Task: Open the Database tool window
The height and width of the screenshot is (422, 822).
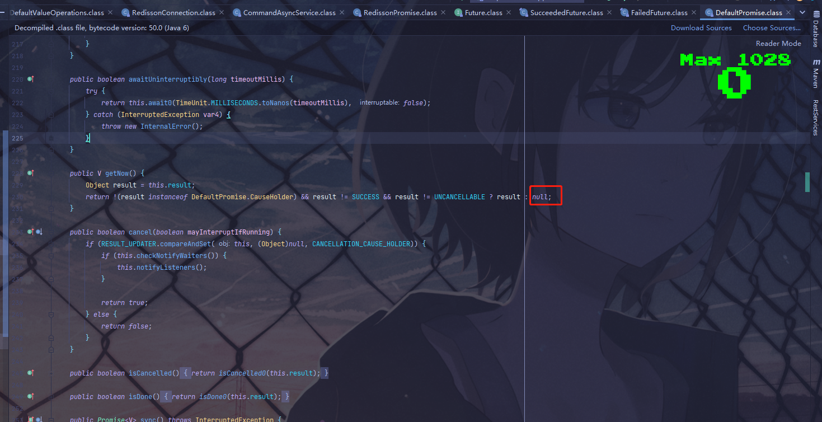Action: coord(816,34)
